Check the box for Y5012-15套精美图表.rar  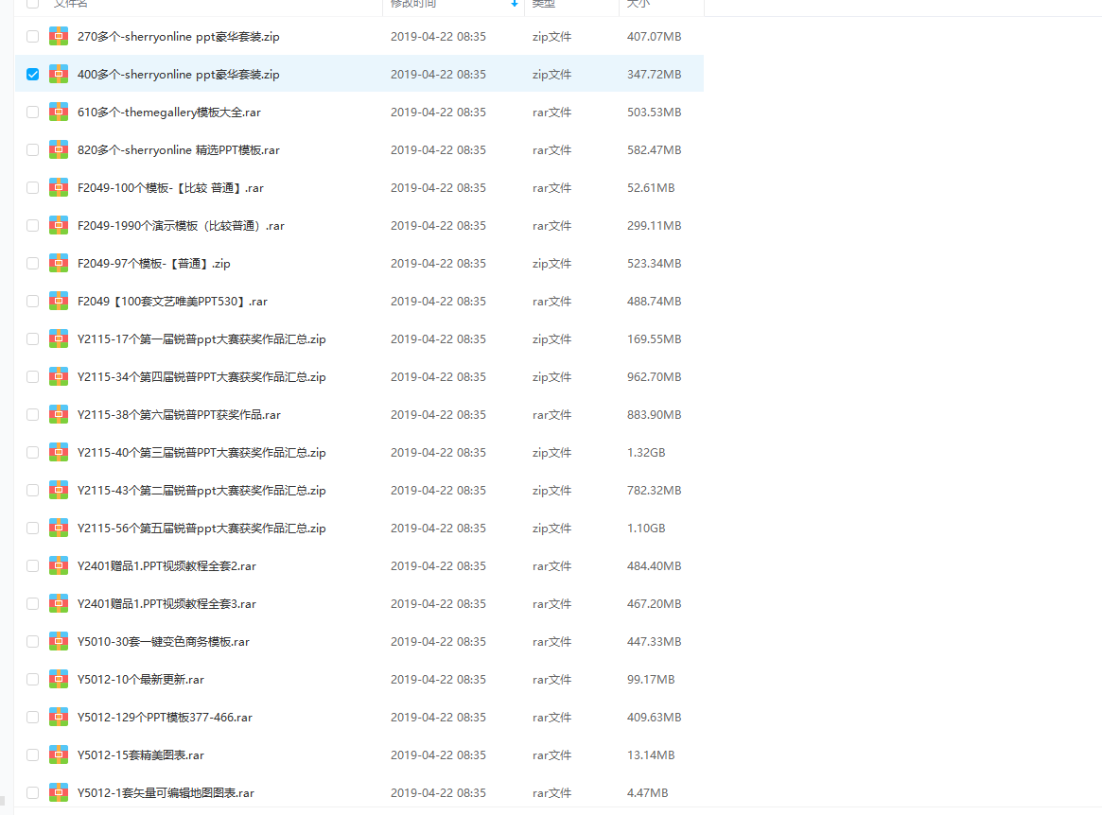[x=32, y=755]
